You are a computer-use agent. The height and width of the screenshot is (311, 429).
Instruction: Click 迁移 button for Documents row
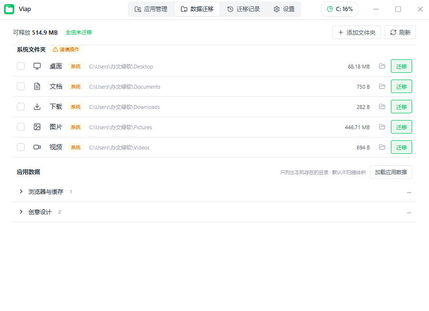402,86
